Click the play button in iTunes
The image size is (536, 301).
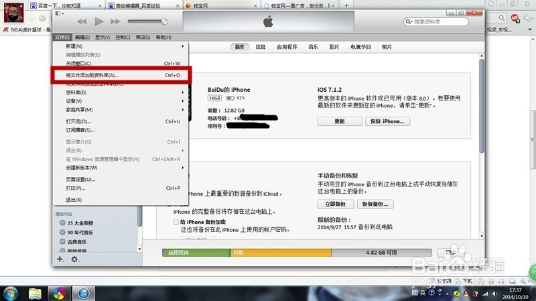pyautogui.click(x=98, y=21)
